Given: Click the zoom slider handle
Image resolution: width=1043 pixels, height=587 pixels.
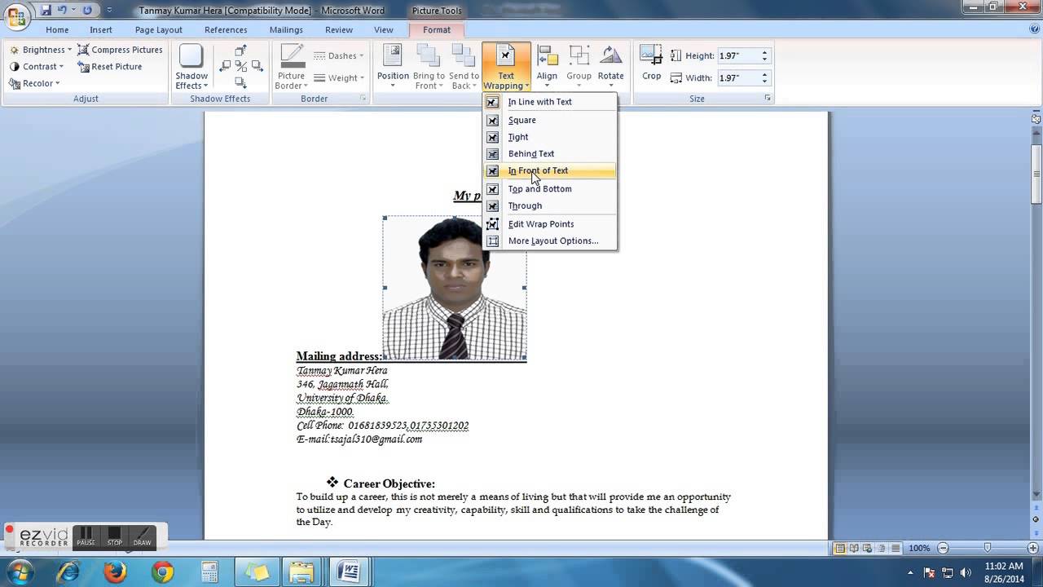Looking at the screenshot, I should [x=987, y=549].
